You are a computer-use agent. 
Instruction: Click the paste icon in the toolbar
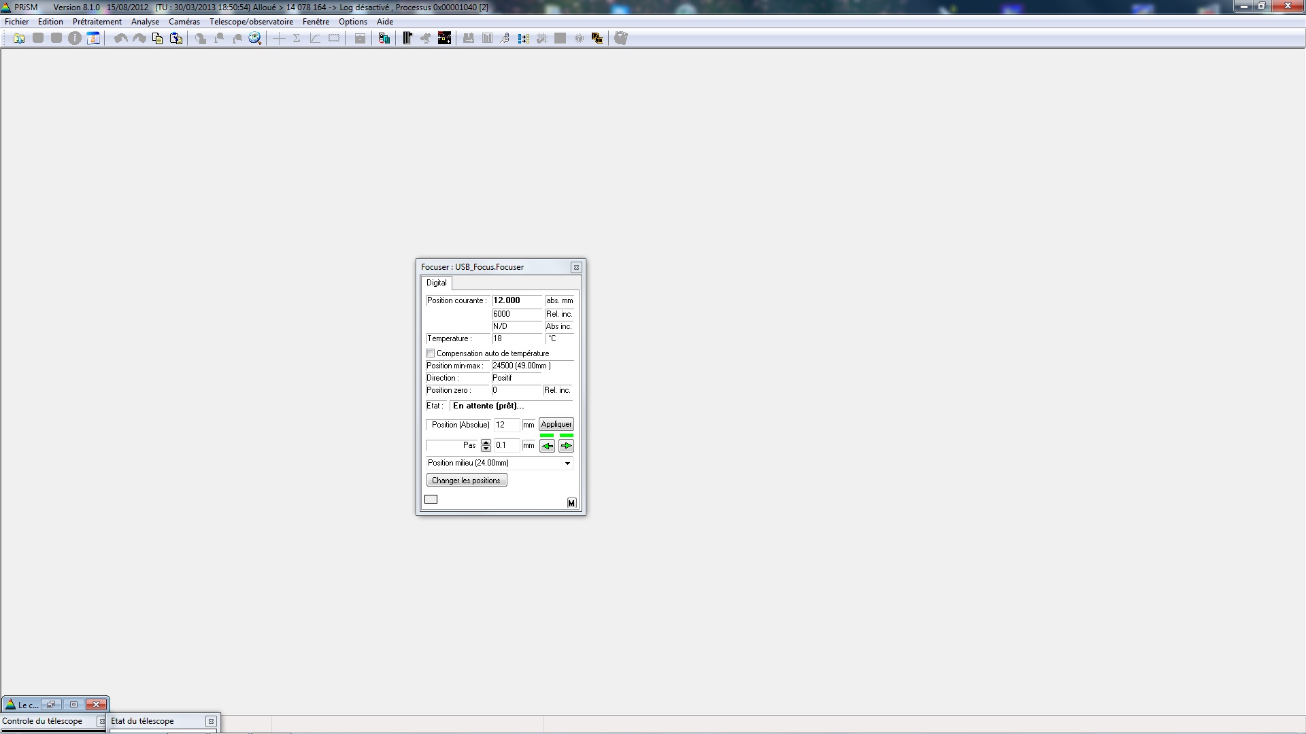[x=176, y=39]
